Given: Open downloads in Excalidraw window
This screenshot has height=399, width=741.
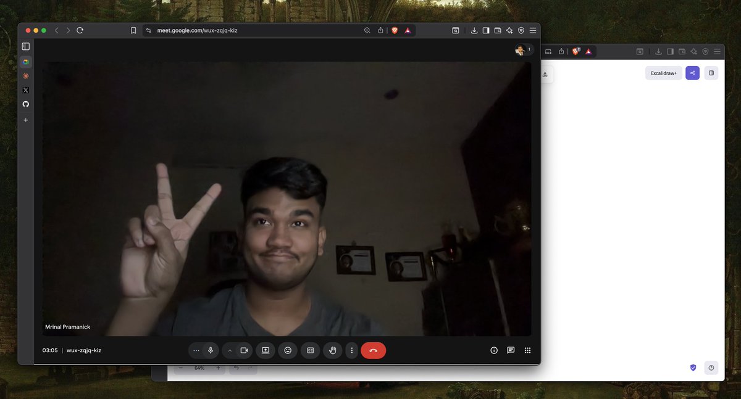Looking at the screenshot, I should 659,52.
